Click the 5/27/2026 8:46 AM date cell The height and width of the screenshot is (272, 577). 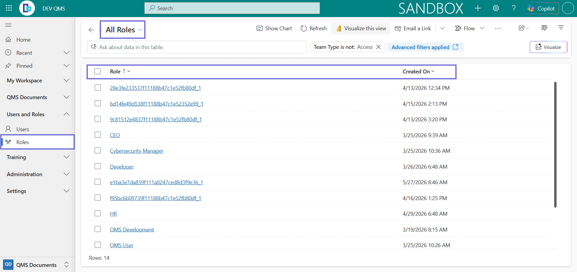click(x=425, y=182)
